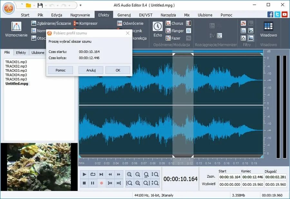
Task: Click the zoom out magnifier button
Action: click(138, 174)
